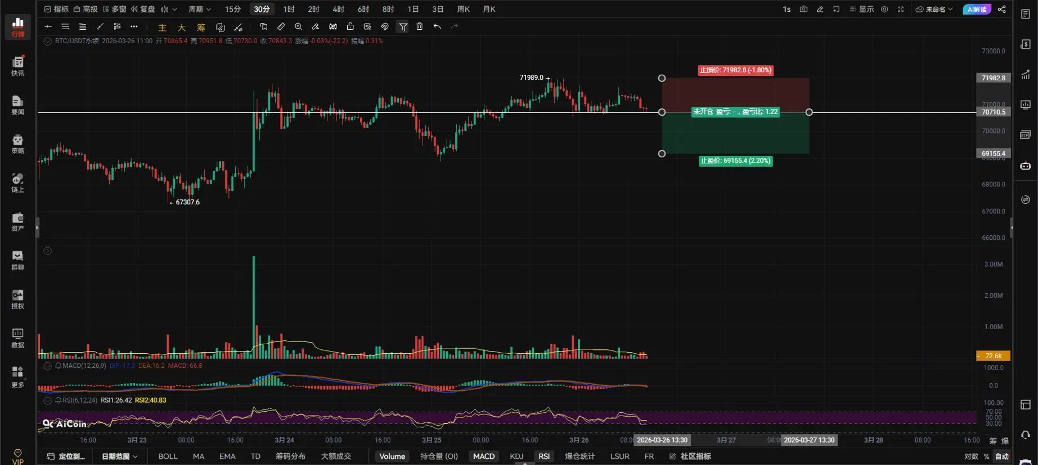The height and width of the screenshot is (465, 1038).
Task: Collapse the RSI(6,12,24) indicator legend
Action: (48, 400)
